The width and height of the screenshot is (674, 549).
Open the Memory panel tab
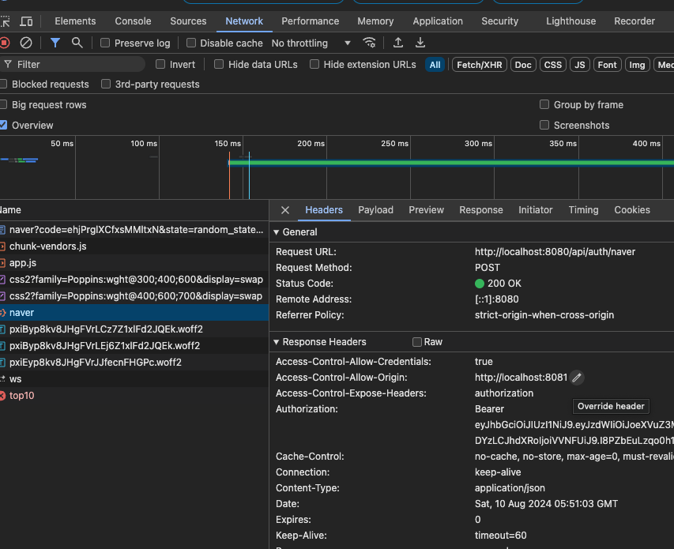(x=375, y=21)
